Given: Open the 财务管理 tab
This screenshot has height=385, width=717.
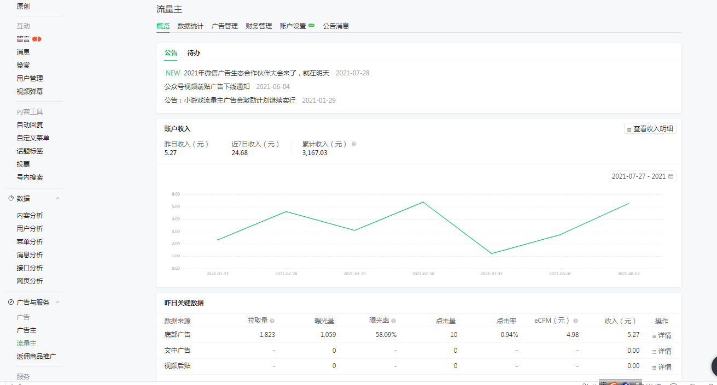Looking at the screenshot, I should pos(259,26).
